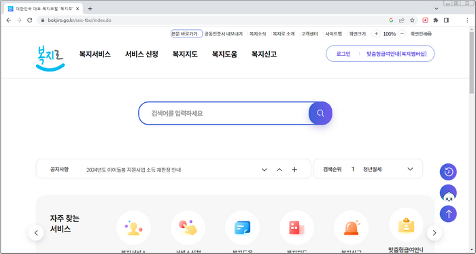Image resolution: width=476 pixels, height=254 pixels.
Task: Open the red building 복지지도 icon
Action: 296,227
